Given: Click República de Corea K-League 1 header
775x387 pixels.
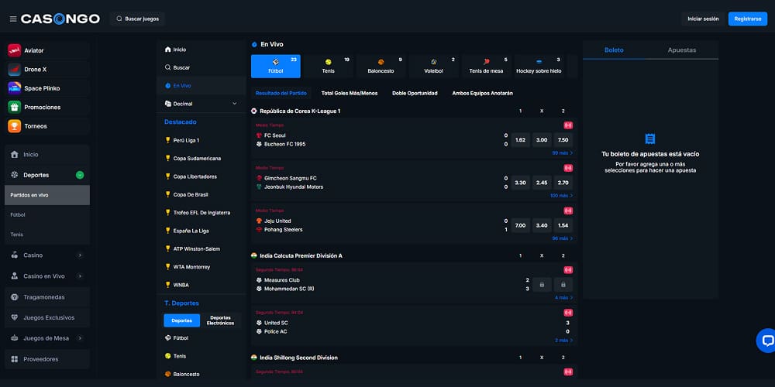Looking at the screenshot, I should click(x=300, y=111).
